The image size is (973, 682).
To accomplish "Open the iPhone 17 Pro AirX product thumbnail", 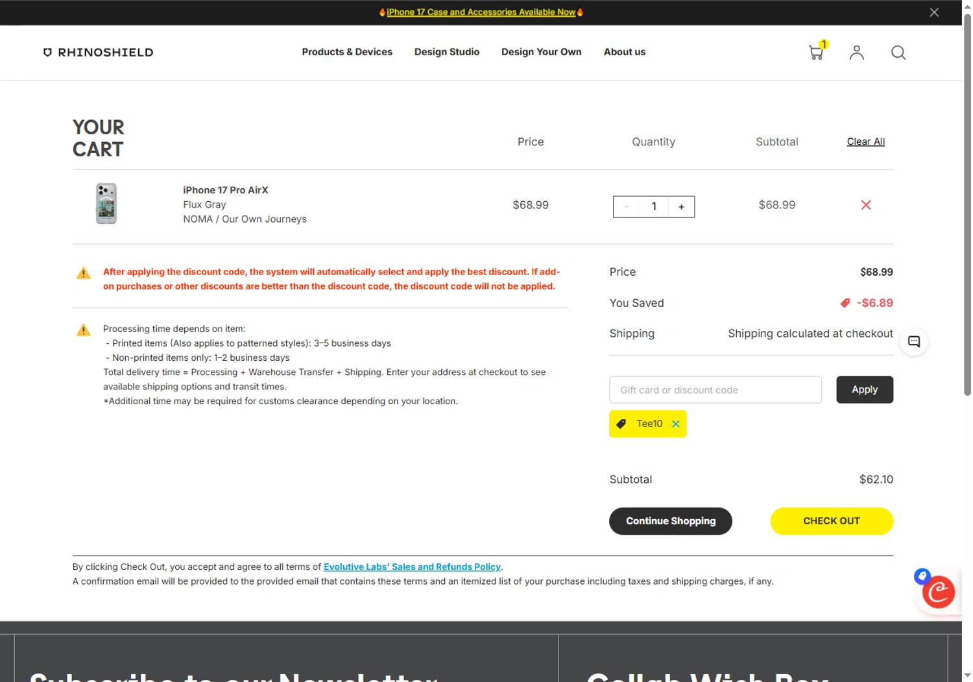I will [106, 204].
